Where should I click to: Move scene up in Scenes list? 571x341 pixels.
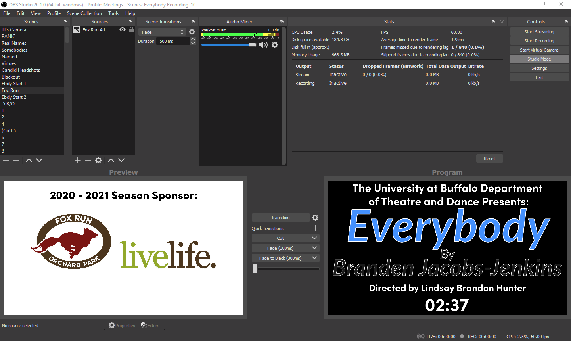[x=29, y=160]
